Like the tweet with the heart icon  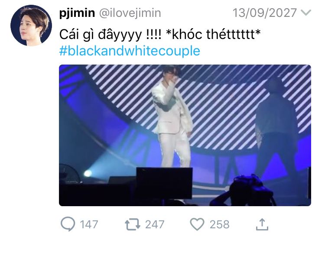tap(197, 224)
